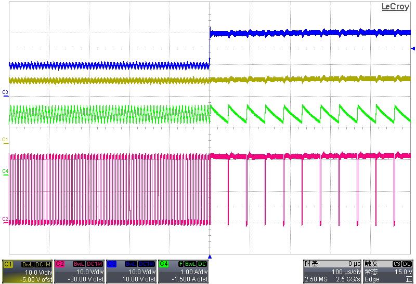416x284 pixels.
Task: Toggle the BwL badge in C2 descriptor
Action: [80, 264]
